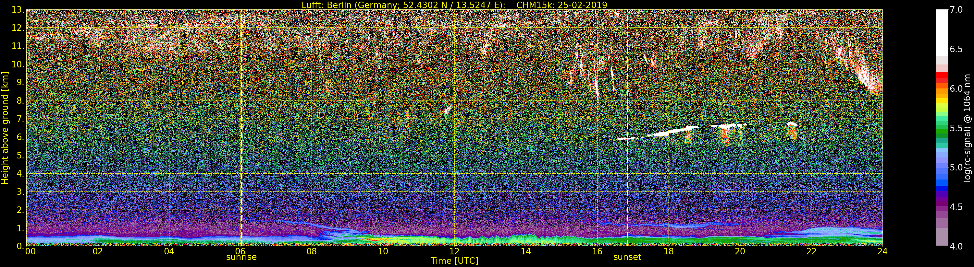This screenshot has height=267, width=974.
Task: Click the white dashed sunrise line
Action: 241,128
